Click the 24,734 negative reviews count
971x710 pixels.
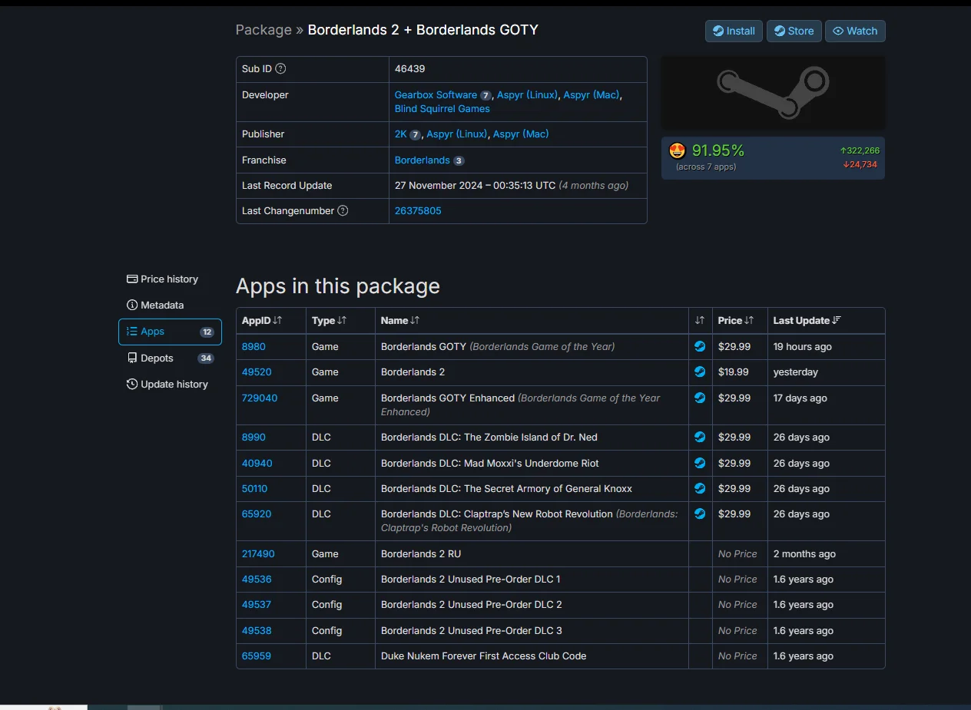[x=860, y=164]
